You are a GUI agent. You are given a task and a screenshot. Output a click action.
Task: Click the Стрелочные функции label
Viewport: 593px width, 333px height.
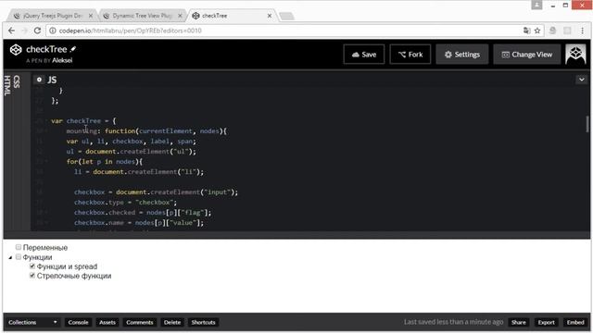74,276
